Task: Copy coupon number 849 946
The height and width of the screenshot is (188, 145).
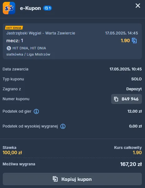Action: (x=126, y=99)
